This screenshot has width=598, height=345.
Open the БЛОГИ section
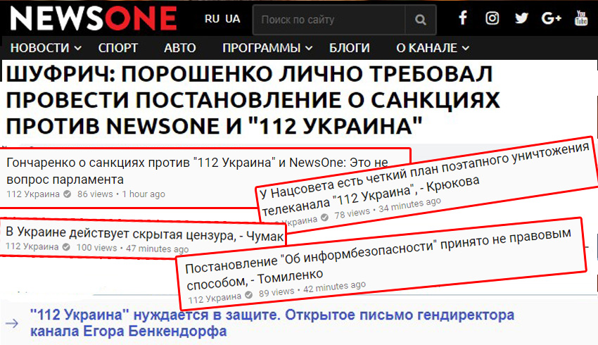coord(349,49)
